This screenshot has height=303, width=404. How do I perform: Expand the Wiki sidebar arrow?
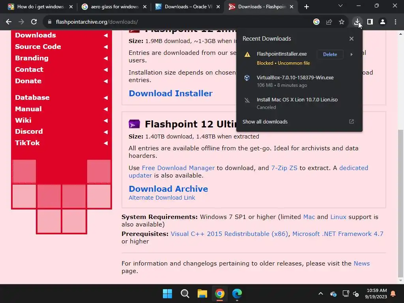click(106, 120)
